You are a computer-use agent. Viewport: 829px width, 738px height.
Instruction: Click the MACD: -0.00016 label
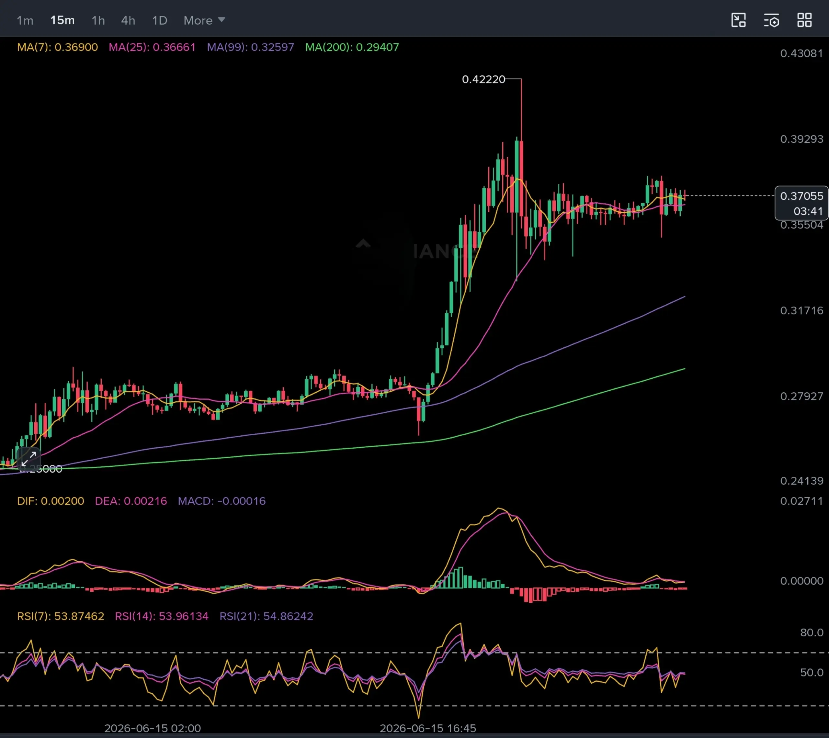(x=222, y=501)
